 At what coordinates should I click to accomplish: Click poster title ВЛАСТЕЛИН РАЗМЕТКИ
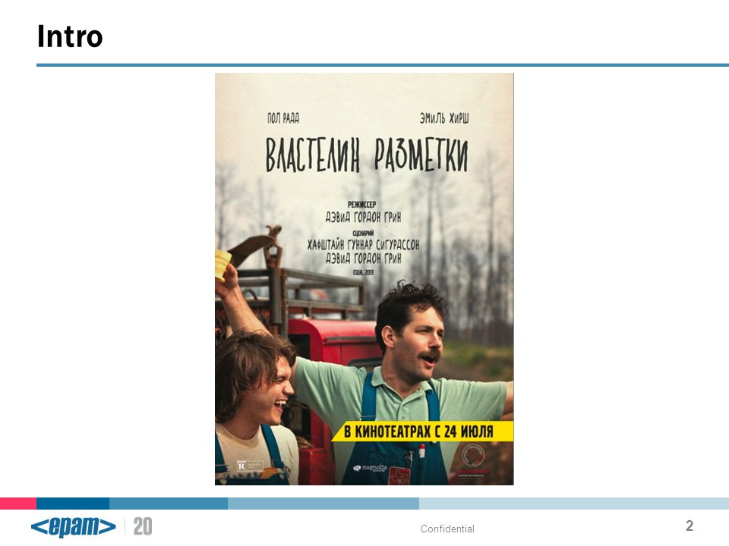[x=366, y=155]
